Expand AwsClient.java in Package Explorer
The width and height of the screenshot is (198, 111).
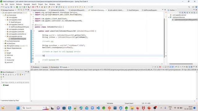pos(7,22)
